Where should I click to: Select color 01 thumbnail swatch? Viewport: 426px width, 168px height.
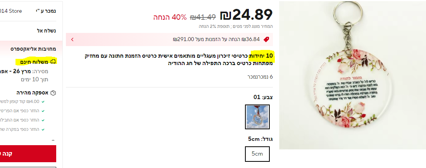(x=257, y=117)
